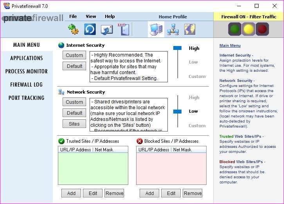Open the PROCESS MONITOR section
Screen dimensions: 284x204
(x=27, y=71)
